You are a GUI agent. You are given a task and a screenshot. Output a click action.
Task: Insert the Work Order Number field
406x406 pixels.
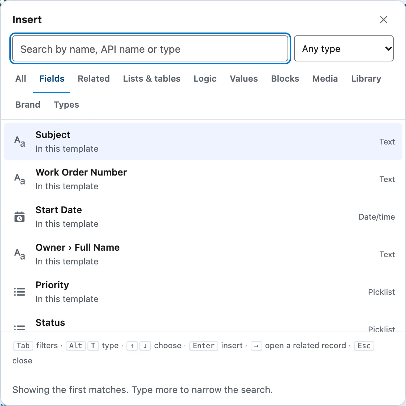coord(203,179)
